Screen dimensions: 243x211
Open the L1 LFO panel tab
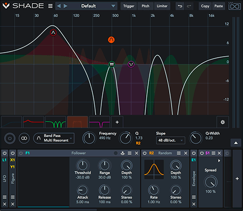pyautogui.click(x=5, y=178)
